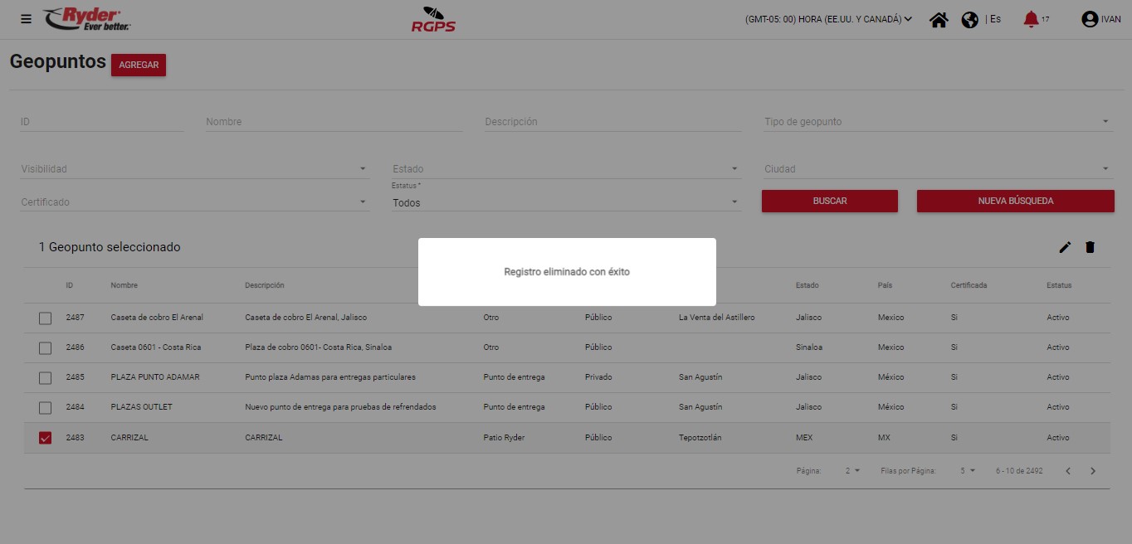Expand the Estatus dropdown showing Todos
Image resolution: width=1132 pixels, height=544 pixels.
(x=566, y=202)
